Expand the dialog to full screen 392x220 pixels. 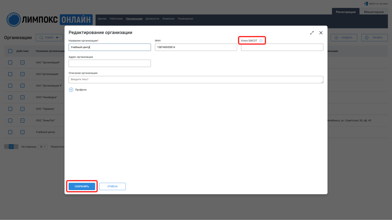312,33
